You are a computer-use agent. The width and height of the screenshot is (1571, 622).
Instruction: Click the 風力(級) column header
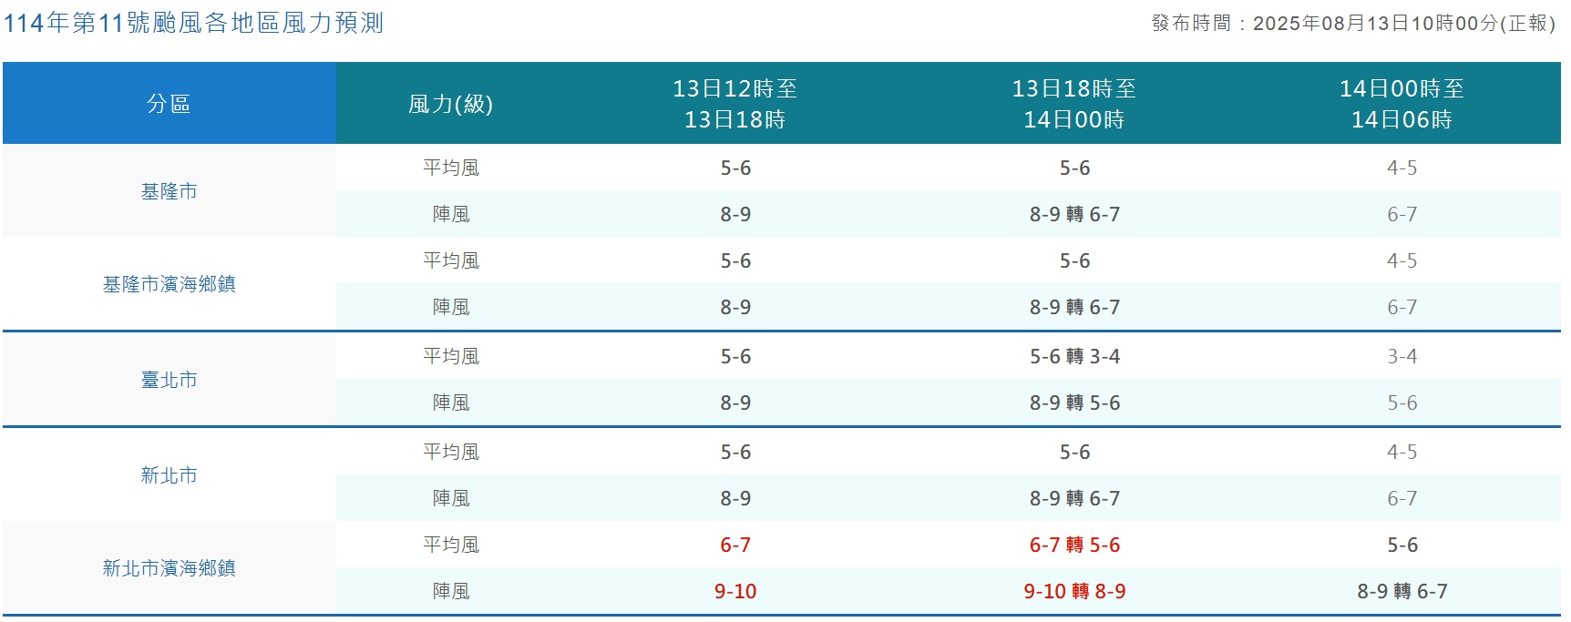tap(450, 104)
